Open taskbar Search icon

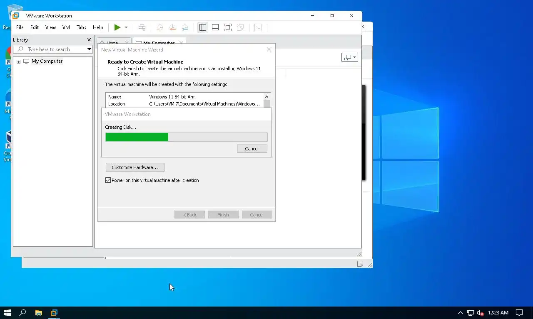23,313
